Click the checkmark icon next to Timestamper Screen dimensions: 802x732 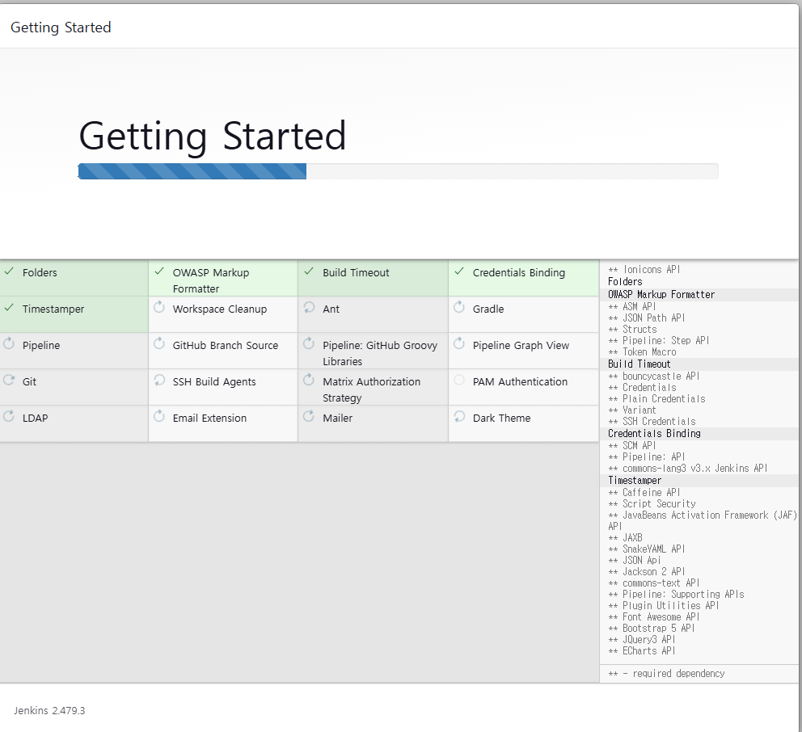click(9, 308)
